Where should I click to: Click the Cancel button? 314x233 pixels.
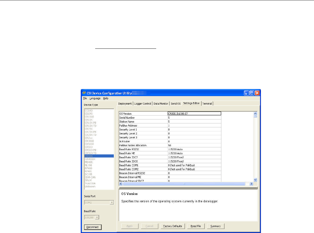tap(149, 226)
